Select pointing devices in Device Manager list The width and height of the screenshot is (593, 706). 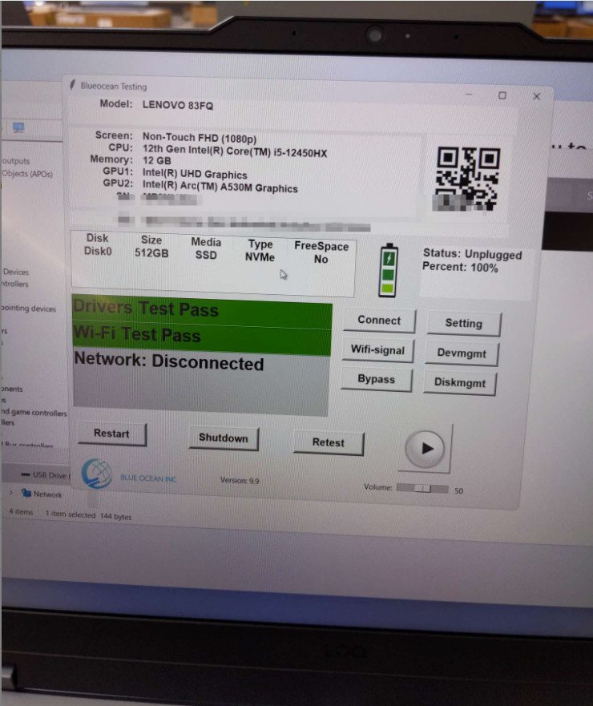coord(28,309)
